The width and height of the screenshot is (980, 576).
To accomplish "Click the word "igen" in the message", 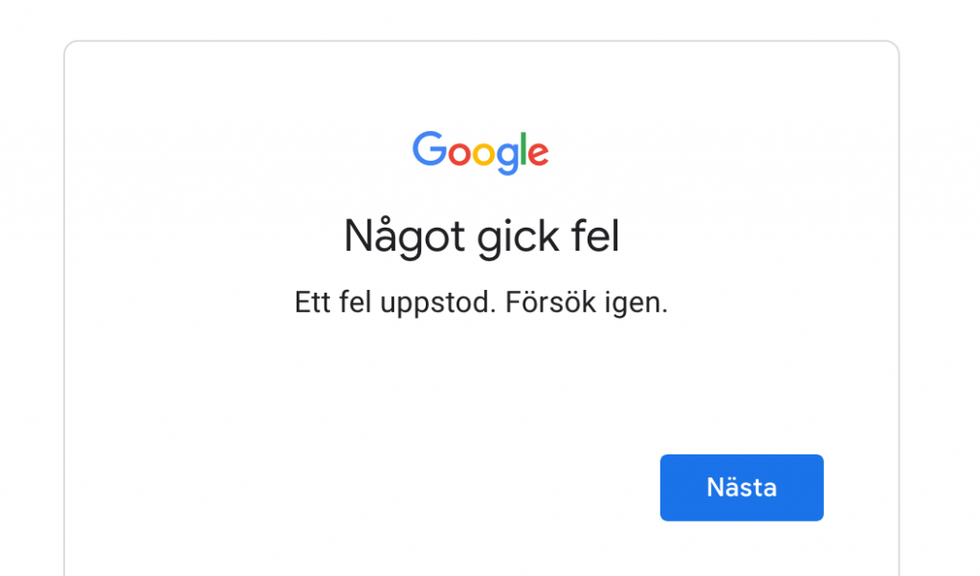I will pos(639,304).
